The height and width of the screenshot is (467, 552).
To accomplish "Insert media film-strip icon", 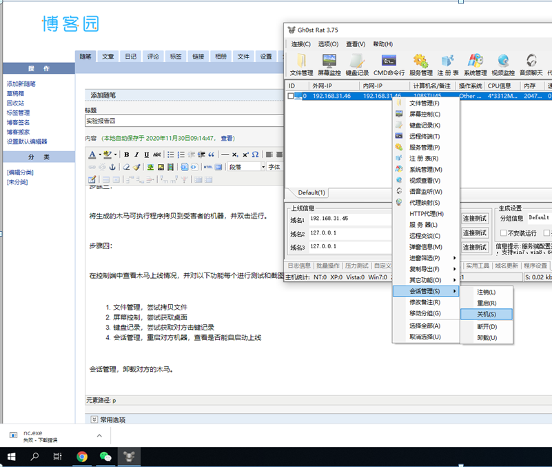I will point(171,167).
